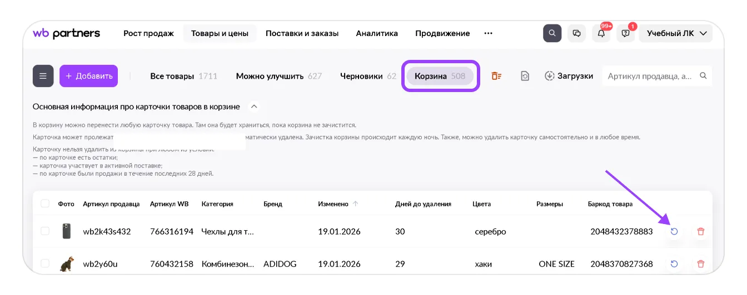Image resolution: width=747 pixels, height=295 pixels.
Task: Open the Учебный ЛК account dropdown
Action: (676, 33)
